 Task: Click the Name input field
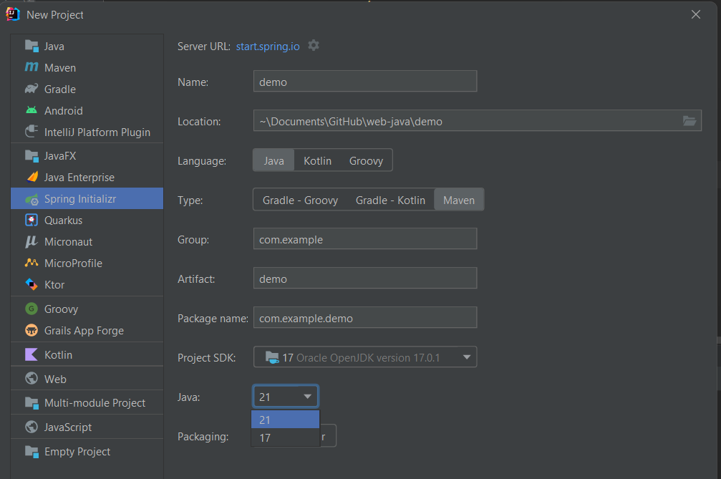365,82
